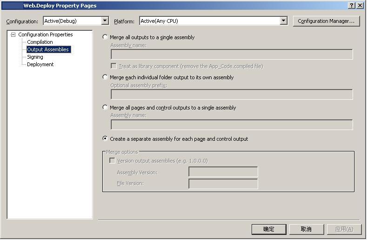Select Create a separate assembly for each page

tap(105, 139)
